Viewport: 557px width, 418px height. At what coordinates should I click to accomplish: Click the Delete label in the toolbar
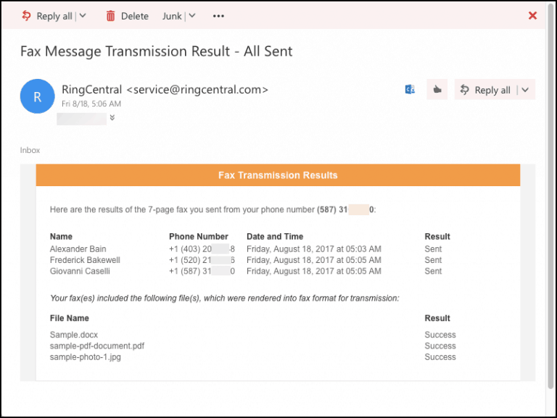[x=135, y=15]
